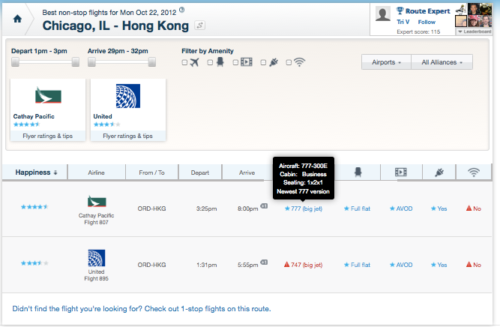This screenshot has height=327, width=500.
Task: Click power Yes in Cathay Pacific row
Action: (439, 208)
